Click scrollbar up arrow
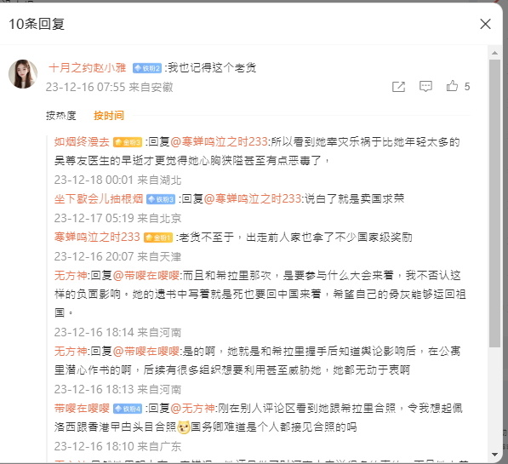The height and width of the screenshot is (464, 508). coord(494,53)
